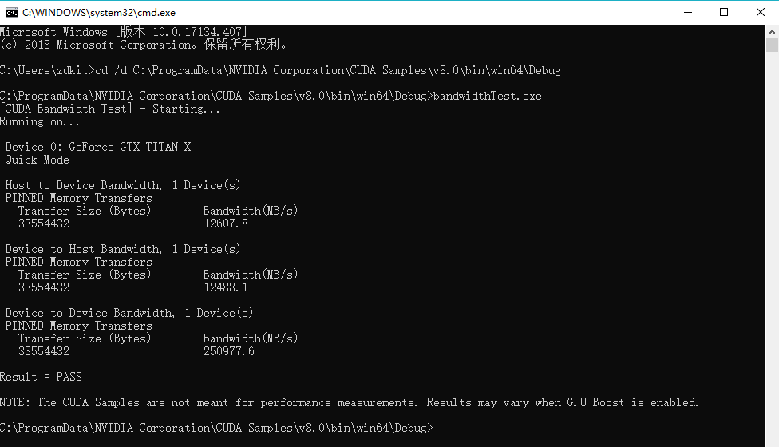
Task: Click the "Quick Mode" text
Action: (x=38, y=160)
